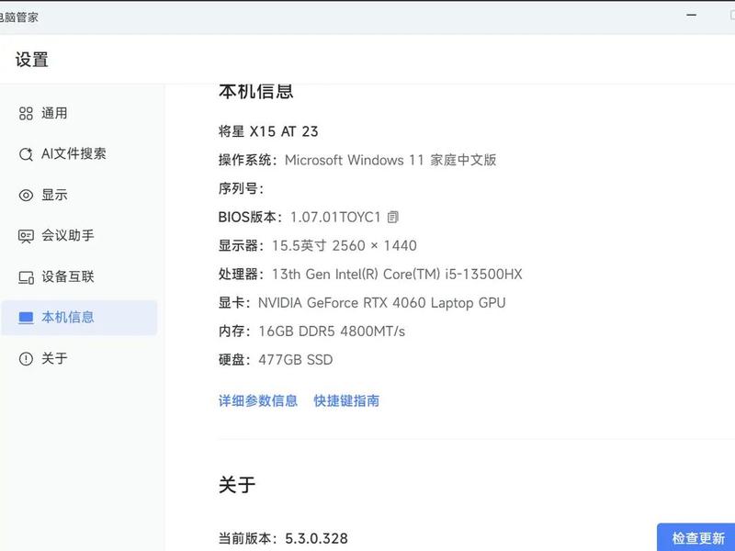Click the 本机信息 laptop icon
The image size is (735, 551).
click(x=26, y=318)
